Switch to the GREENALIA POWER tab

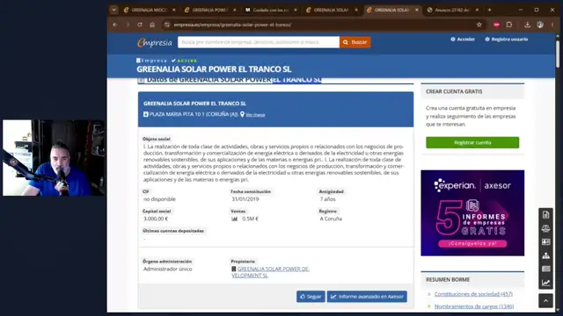(209, 10)
